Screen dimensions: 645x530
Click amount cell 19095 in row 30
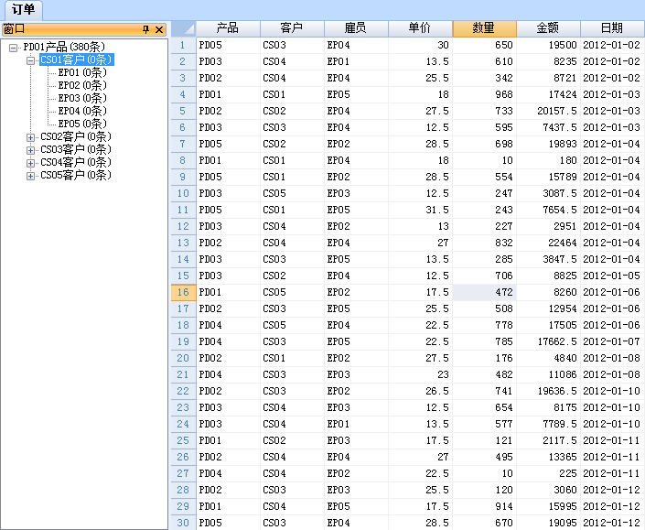tap(548, 523)
